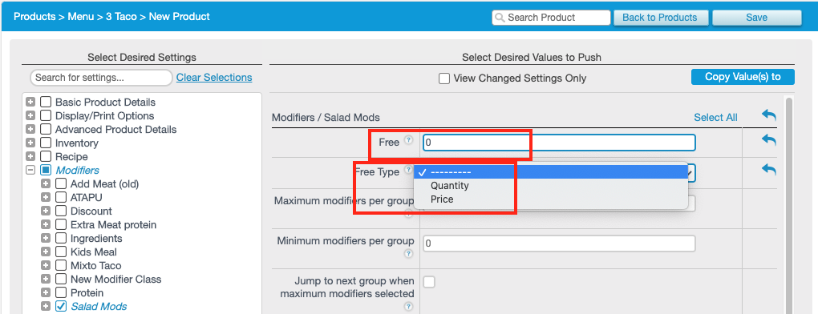Check the Mixto Taco checkbox

[x=61, y=266]
